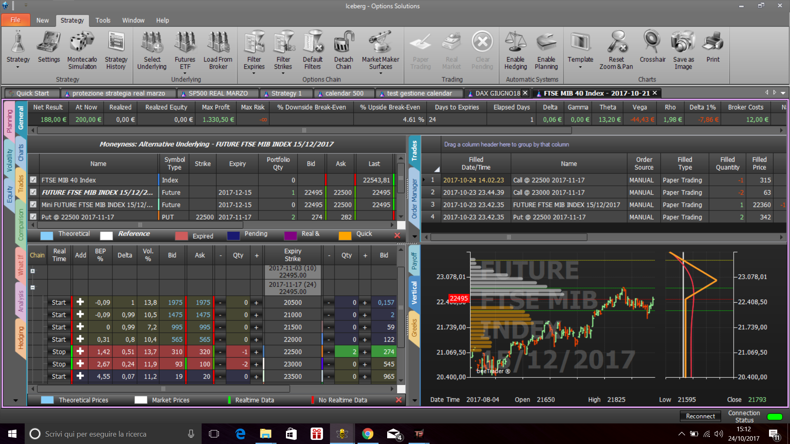Click the Strategy History icon
The width and height of the screenshot is (790, 444).
pos(116,50)
